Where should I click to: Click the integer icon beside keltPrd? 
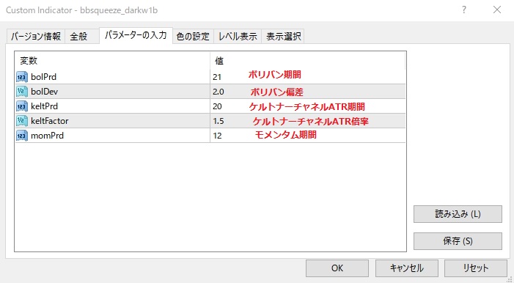click(22, 106)
